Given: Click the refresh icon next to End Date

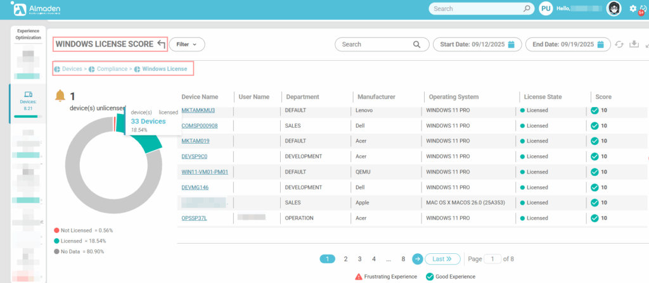Looking at the screenshot, I should [619, 44].
